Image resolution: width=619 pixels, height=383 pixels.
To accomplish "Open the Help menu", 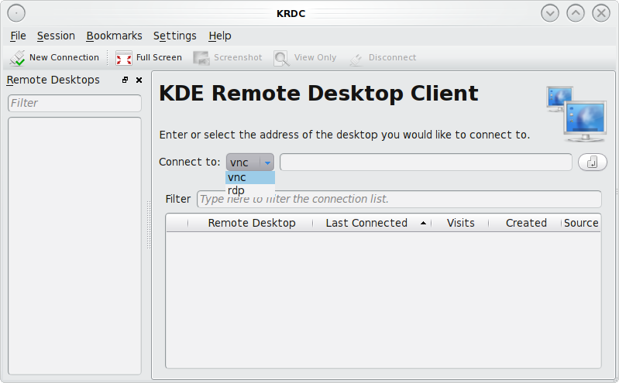I will [x=220, y=36].
